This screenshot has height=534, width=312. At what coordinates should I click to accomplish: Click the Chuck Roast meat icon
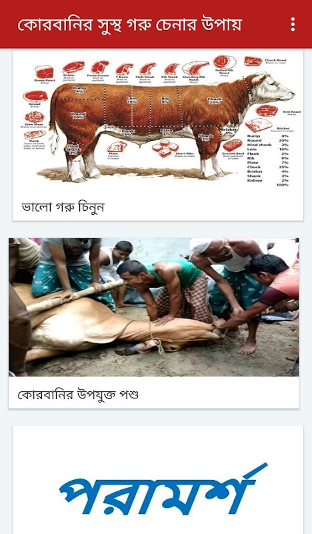click(x=253, y=61)
